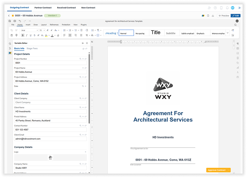Image resolution: width=247 pixels, height=178 pixels.
Task: Open the KH user avatar menu
Action: coord(233,8)
